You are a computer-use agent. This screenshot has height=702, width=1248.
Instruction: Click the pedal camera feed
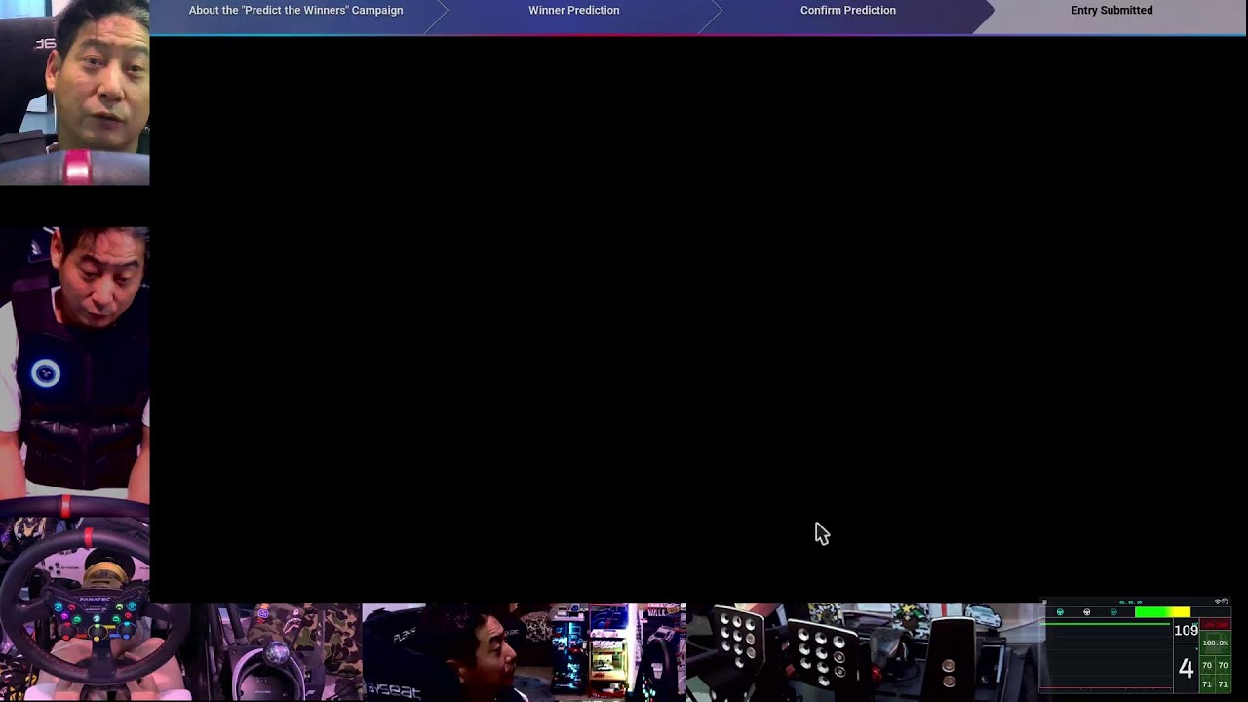pos(865,652)
